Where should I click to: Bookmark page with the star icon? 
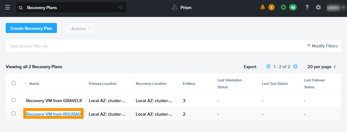(121, 8)
